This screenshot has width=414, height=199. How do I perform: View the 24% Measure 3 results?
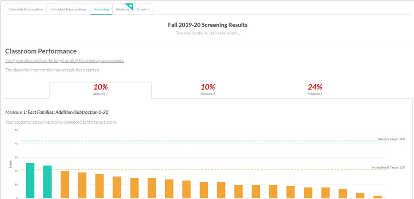click(x=315, y=89)
